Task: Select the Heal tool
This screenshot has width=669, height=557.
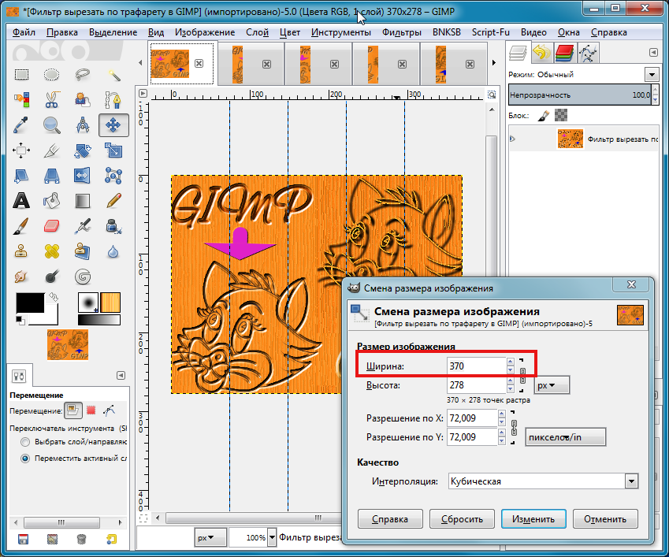Action: pos(52,251)
